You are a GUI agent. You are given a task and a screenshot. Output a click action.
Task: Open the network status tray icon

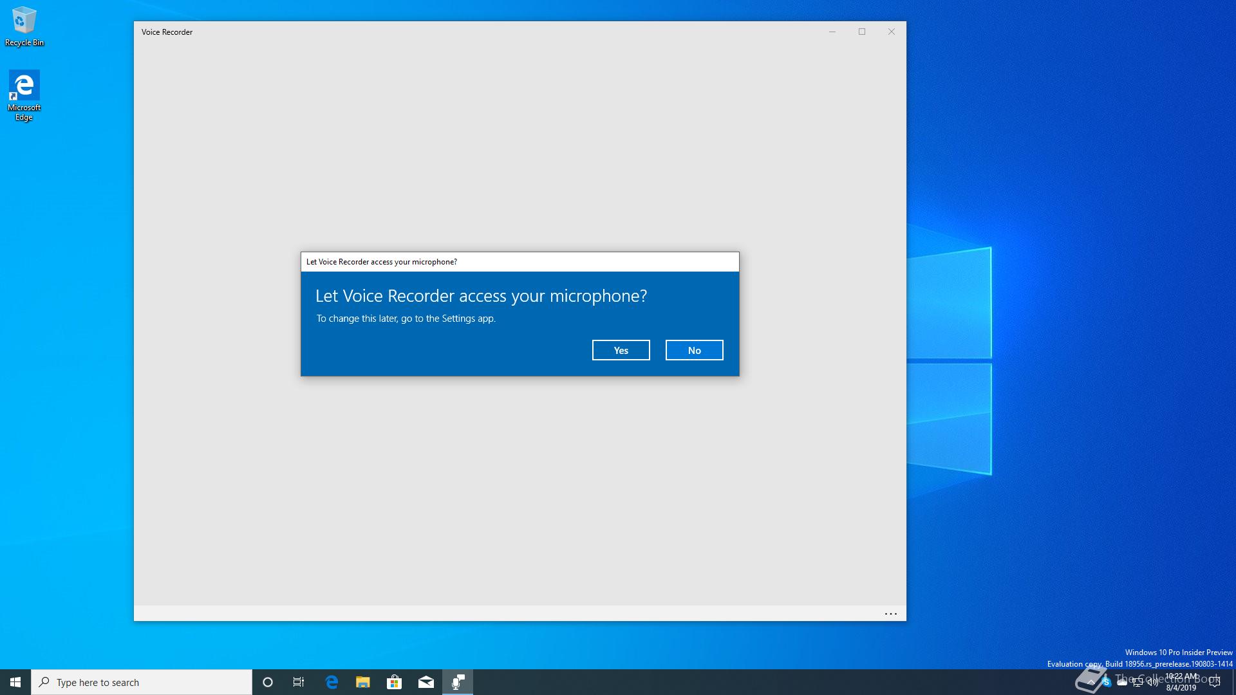[x=1138, y=682]
